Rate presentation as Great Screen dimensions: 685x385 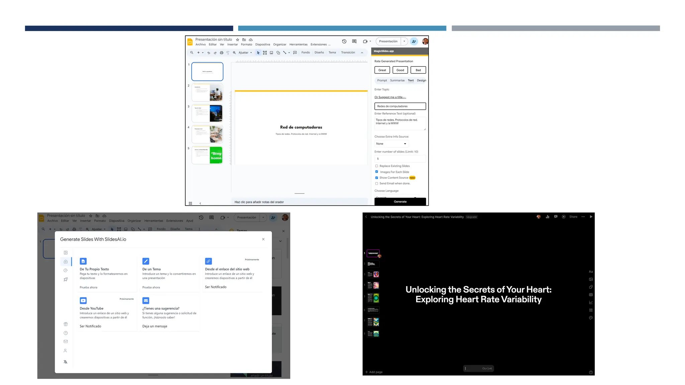coord(382,70)
